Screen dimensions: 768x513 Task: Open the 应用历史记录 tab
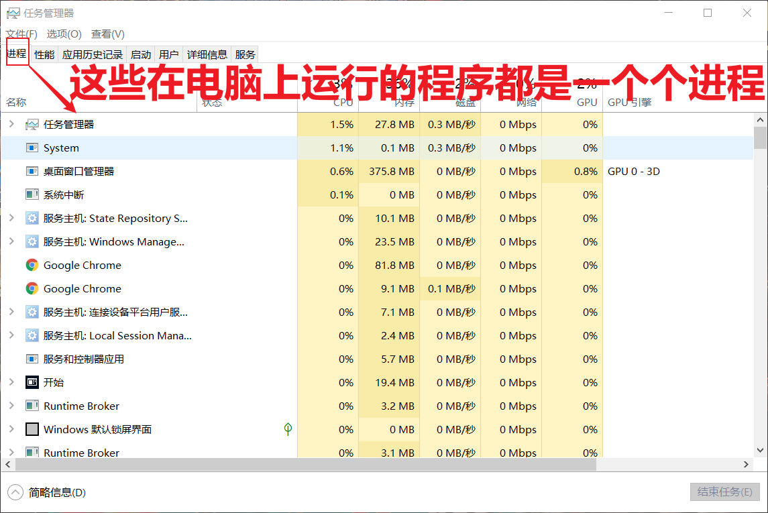pyautogui.click(x=92, y=55)
